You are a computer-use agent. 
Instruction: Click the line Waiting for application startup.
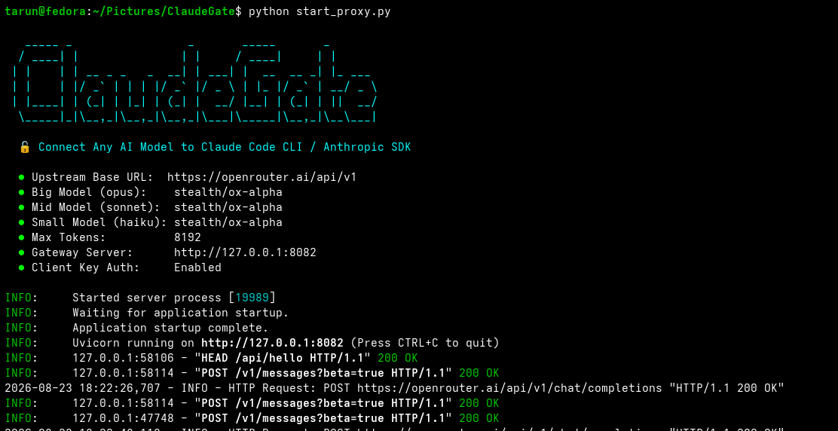[181, 313]
